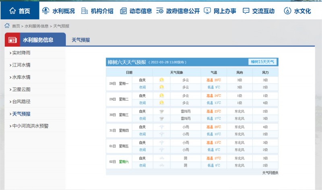Click the 交流互动 chat bubble icon
This screenshot has height=190, width=322.
click(x=246, y=11)
